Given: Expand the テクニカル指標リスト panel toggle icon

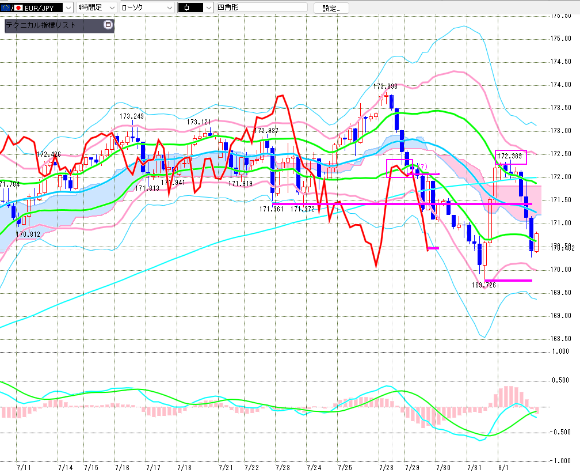Looking at the screenshot, I should pos(108,25).
